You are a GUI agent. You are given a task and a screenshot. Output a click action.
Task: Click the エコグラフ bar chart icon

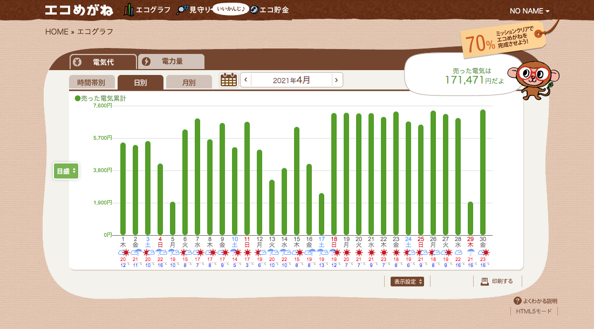pyautogui.click(x=129, y=10)
